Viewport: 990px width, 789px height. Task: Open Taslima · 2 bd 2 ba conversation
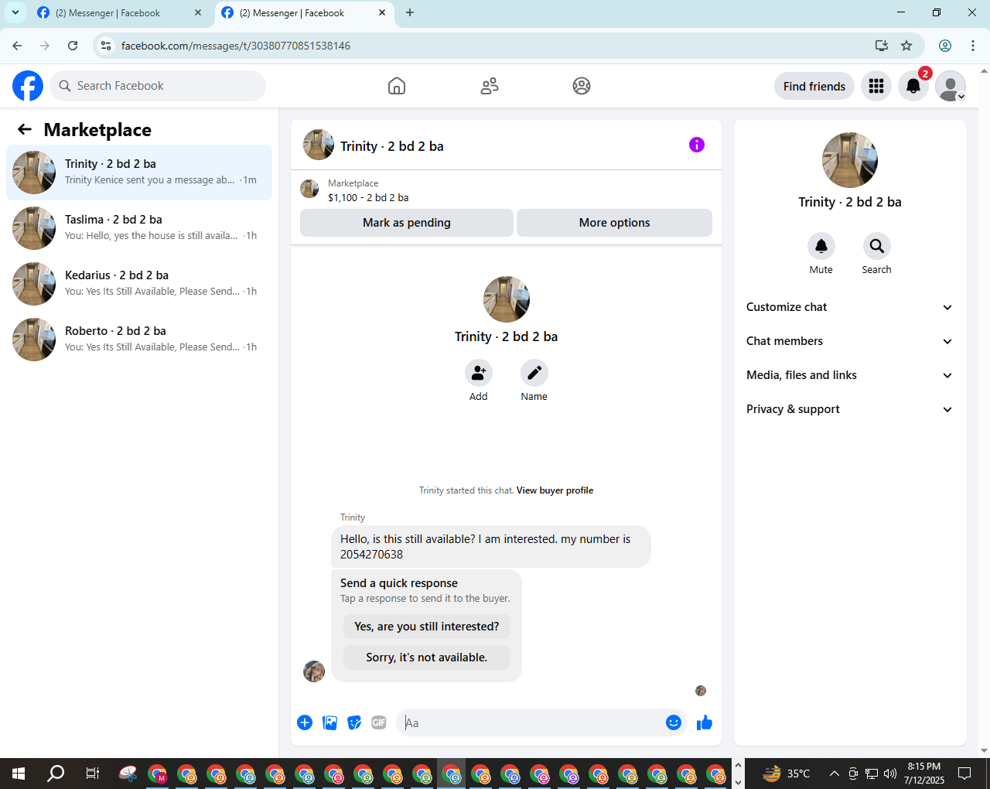coord(139,228)
